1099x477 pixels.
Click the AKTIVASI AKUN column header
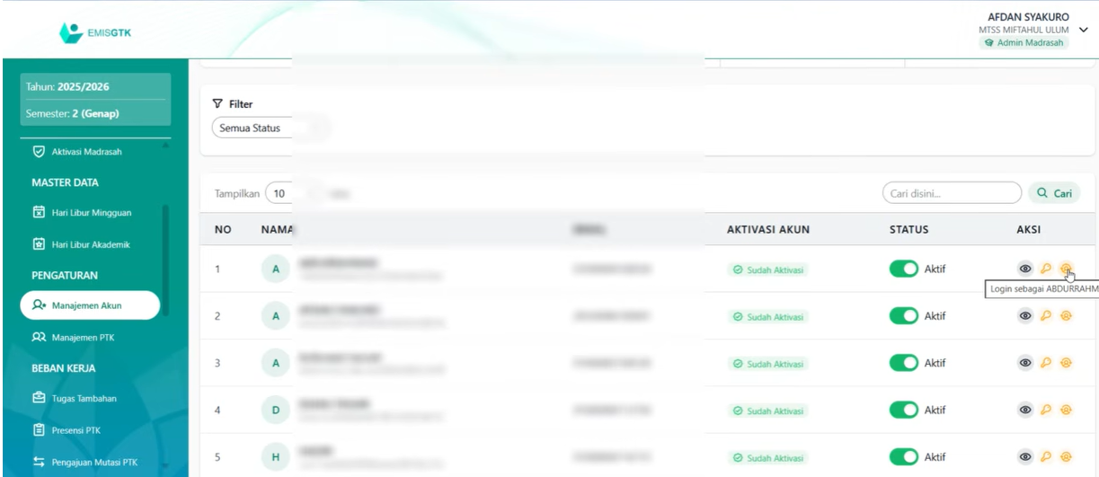pyautogui.click(x=768, y=230)
